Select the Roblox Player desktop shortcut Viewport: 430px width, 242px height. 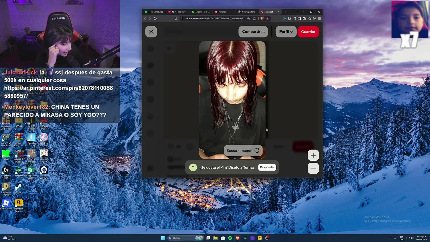(6, 205)
